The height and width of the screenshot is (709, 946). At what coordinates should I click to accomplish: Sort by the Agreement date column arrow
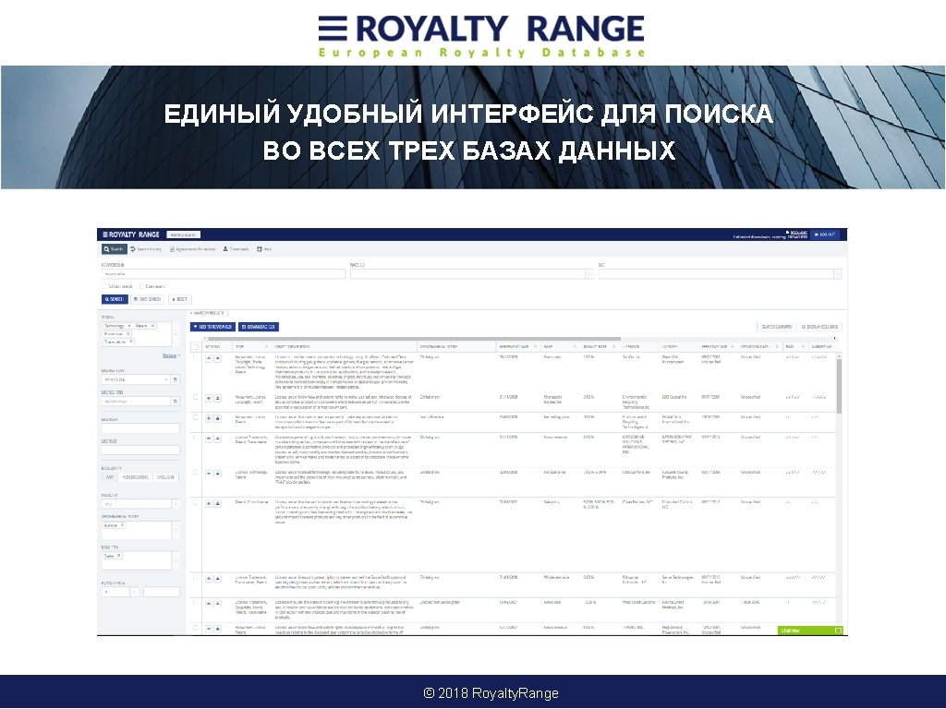click(535, 347)
